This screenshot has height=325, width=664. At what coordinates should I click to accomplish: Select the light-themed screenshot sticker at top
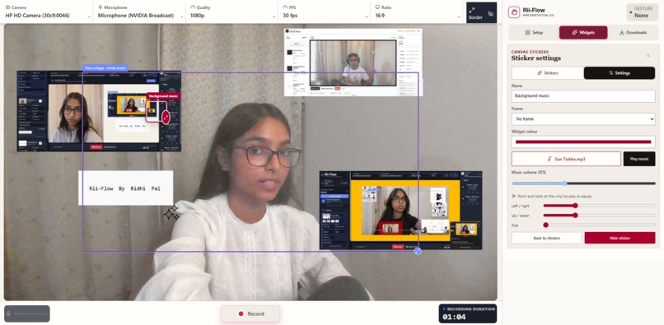pyautogui.click(x=353, y=63)
